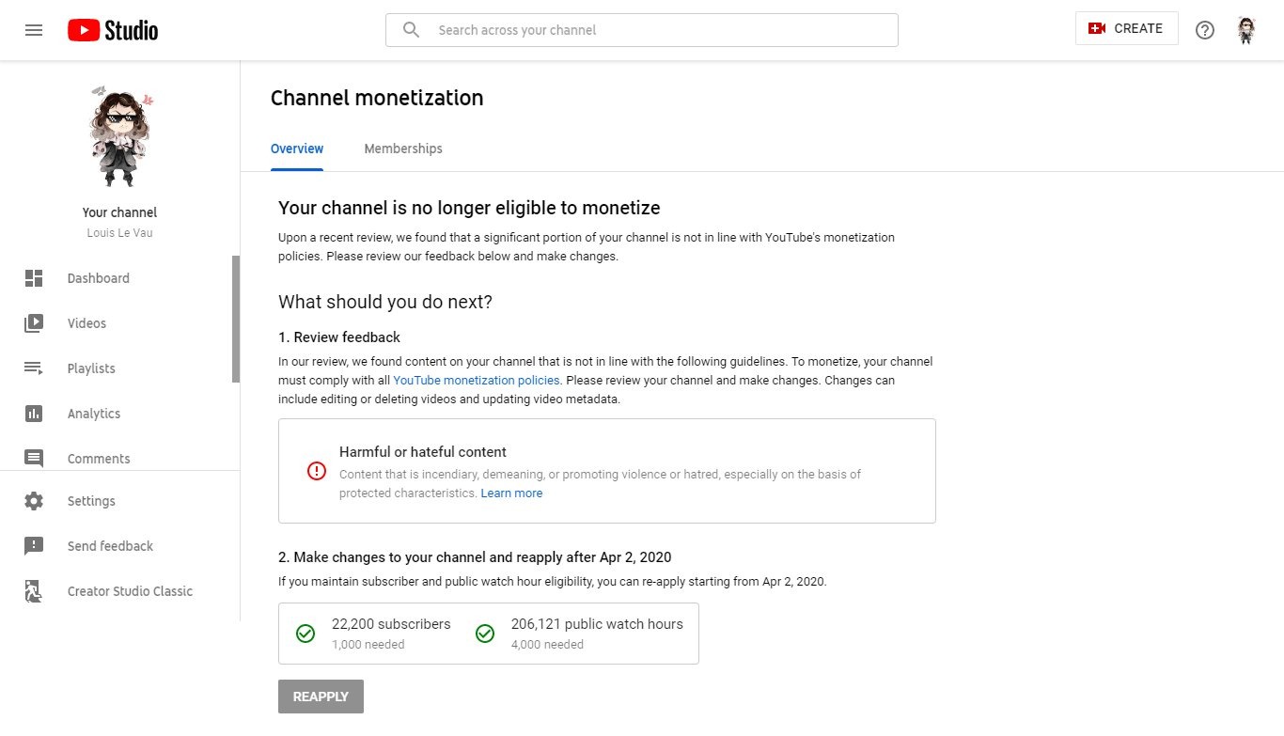Viewport: 1284px width, 736px height.
Task: Open the YouTube monetization policies link
Action: tap(477, 381)
